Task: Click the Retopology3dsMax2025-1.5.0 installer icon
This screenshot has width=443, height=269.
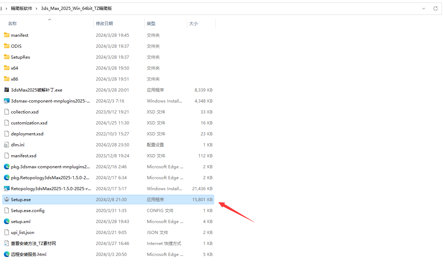Action: click(x=6, y=188)
